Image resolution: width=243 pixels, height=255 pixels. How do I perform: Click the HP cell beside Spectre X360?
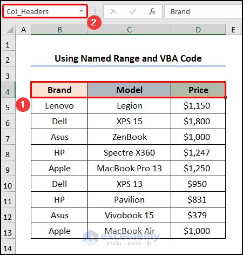pos(59,152)
